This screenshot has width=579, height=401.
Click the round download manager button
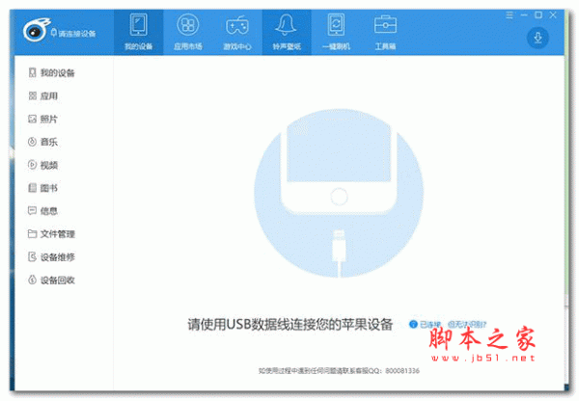[x=538, y=38]
